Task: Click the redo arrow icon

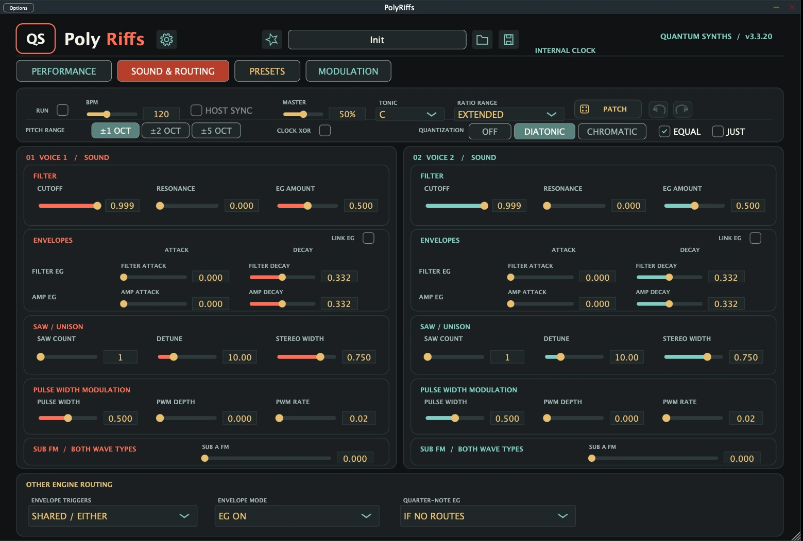Action: [x=682, y=109]
